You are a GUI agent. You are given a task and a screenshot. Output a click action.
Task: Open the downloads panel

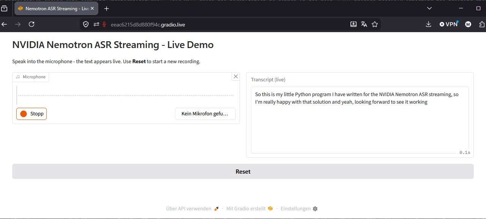point(429,24)
